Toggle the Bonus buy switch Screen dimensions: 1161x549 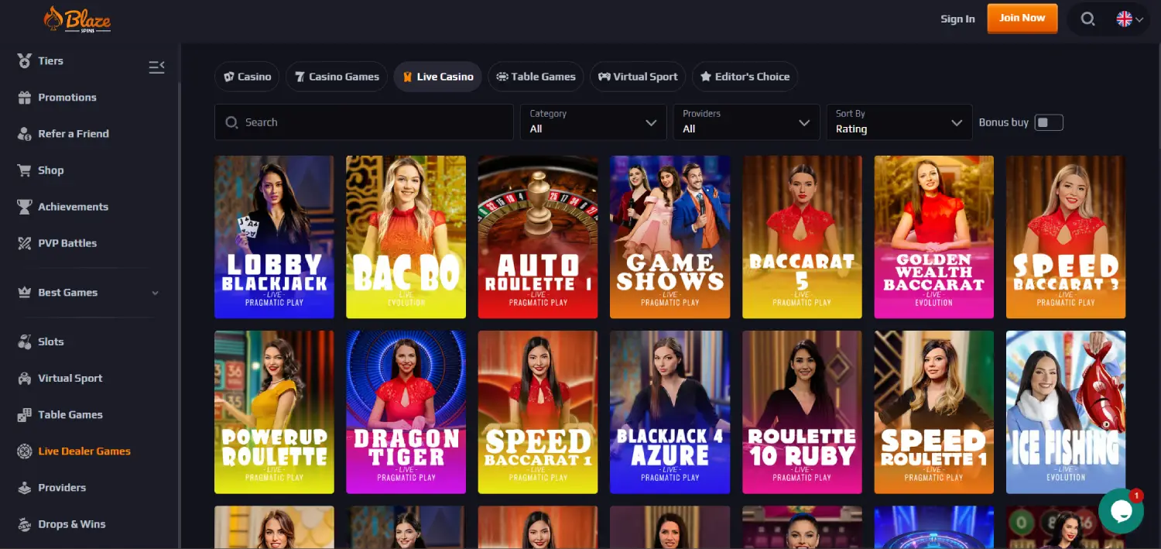point(1049,122)
